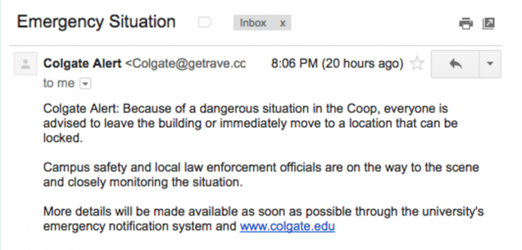Click the Reply arrow button
This screenshot has height=250, width=522.
tap(455, 64)
